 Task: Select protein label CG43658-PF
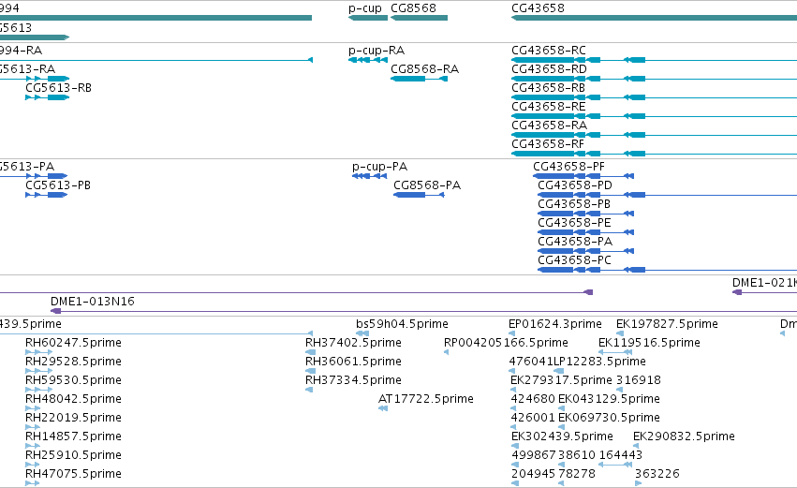tap(568, 167)
